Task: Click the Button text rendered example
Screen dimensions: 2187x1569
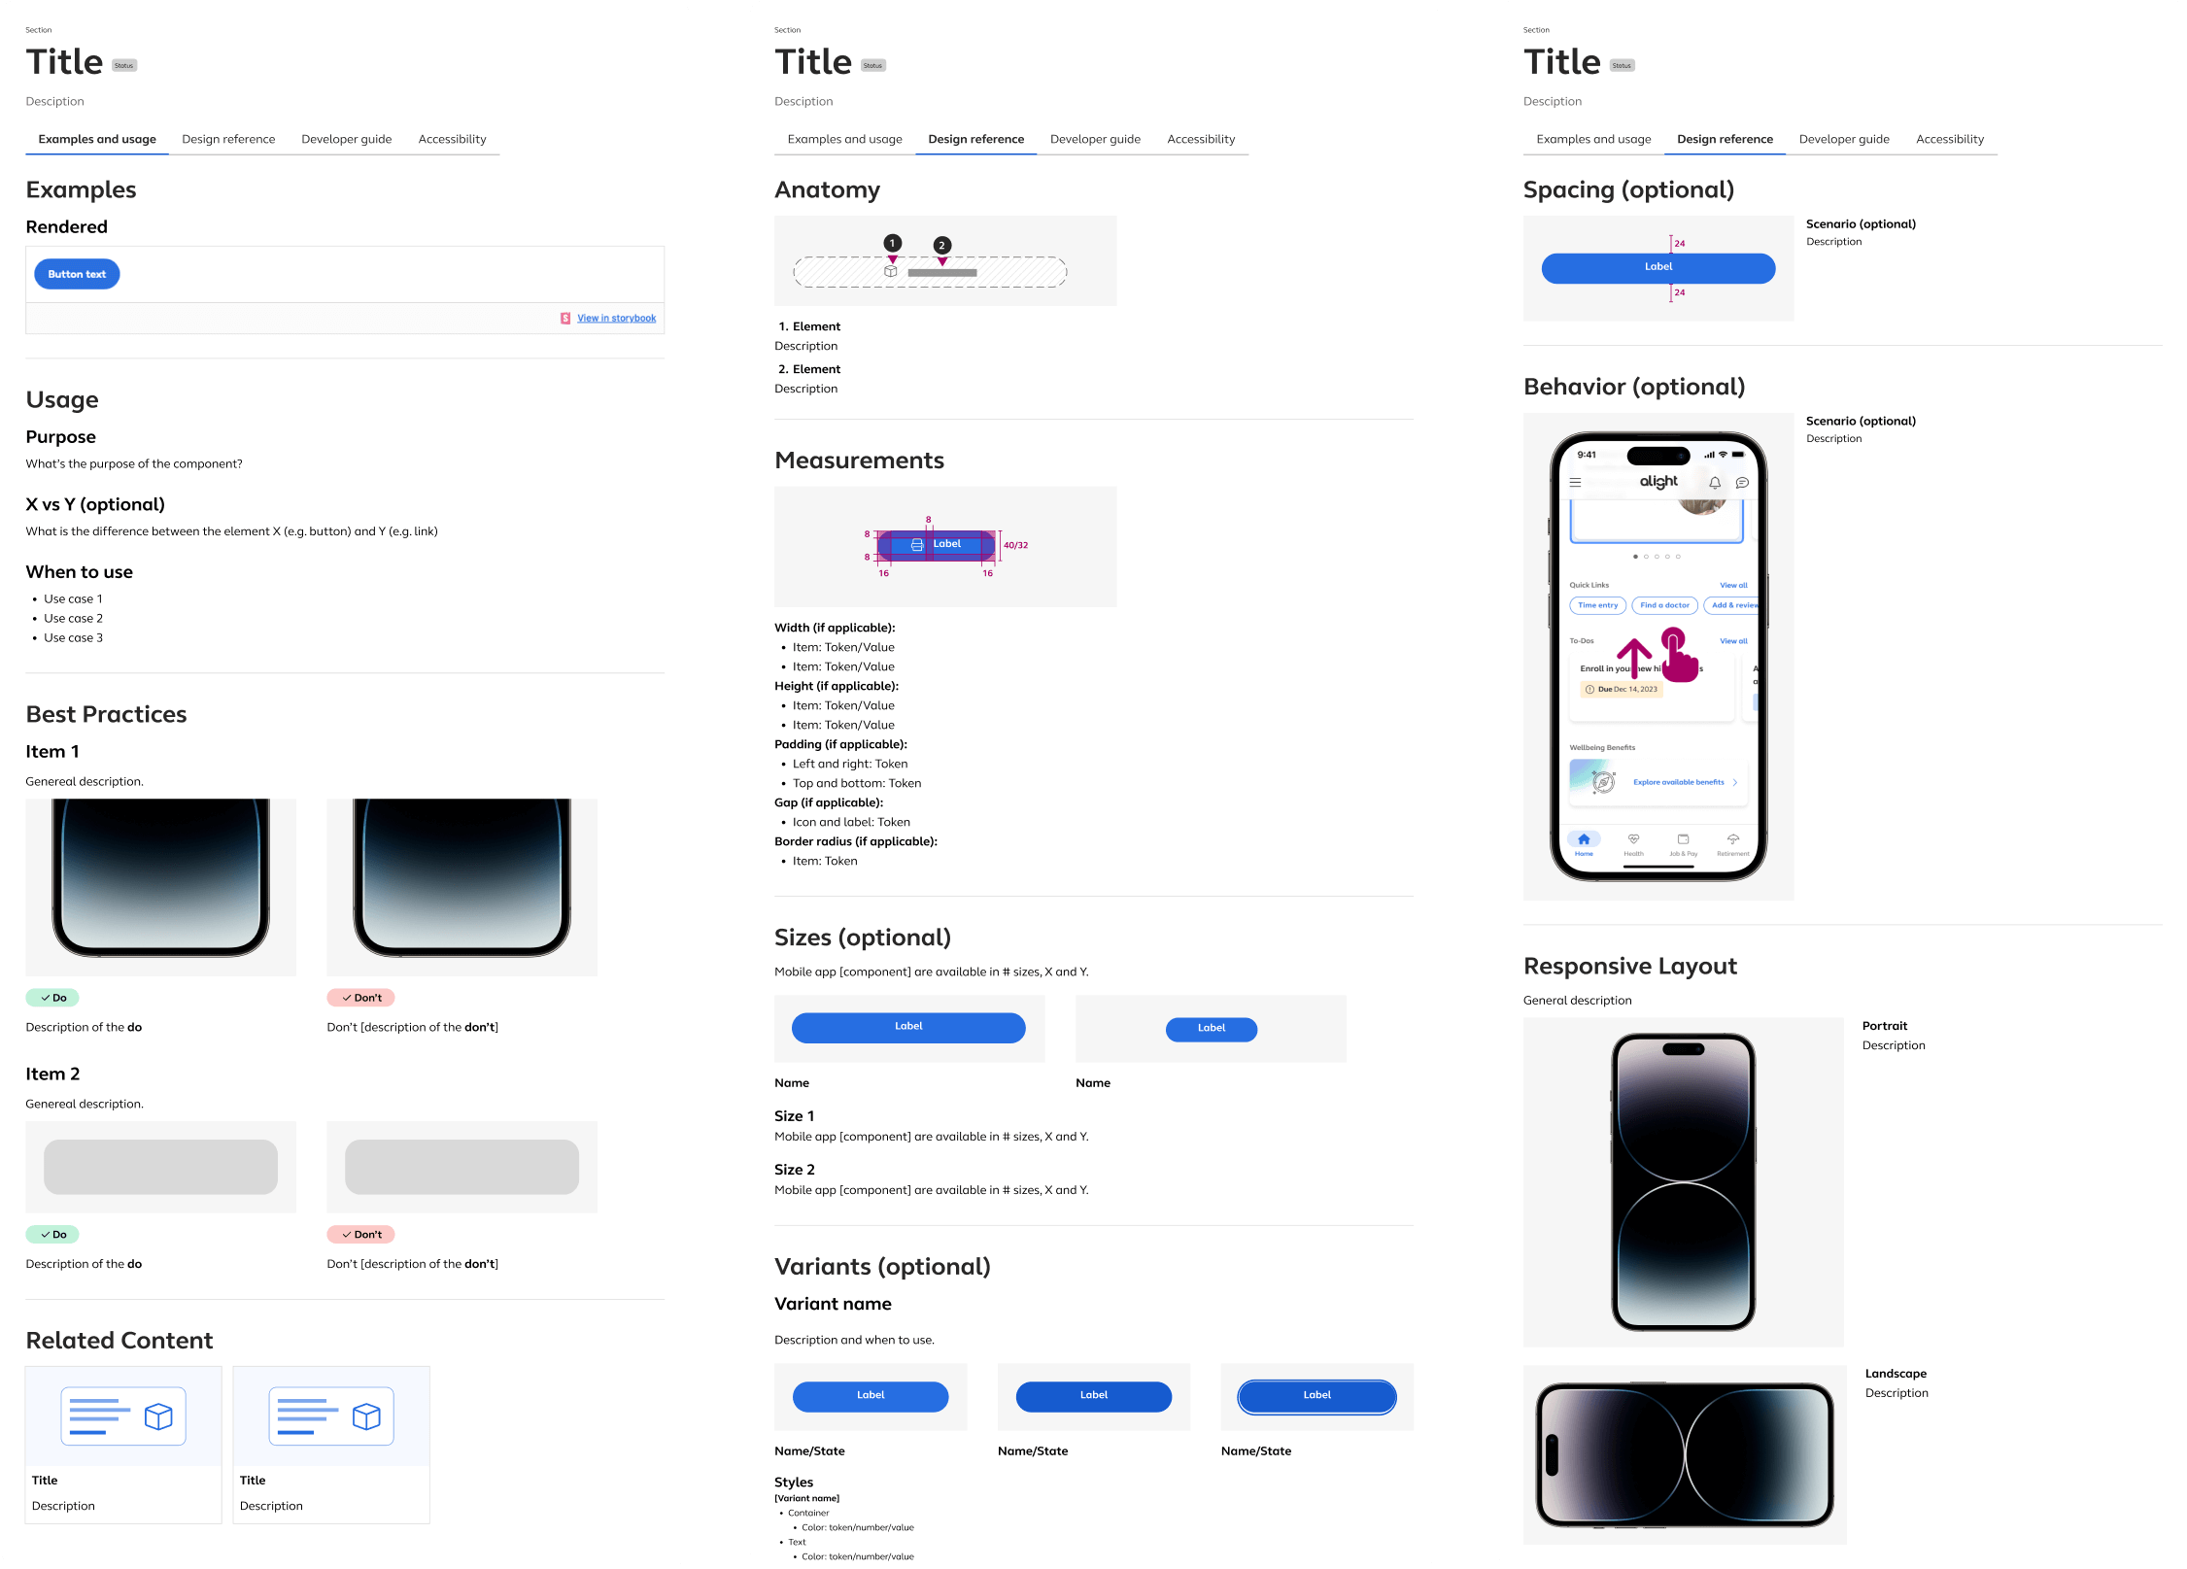Action: point(77,273)
